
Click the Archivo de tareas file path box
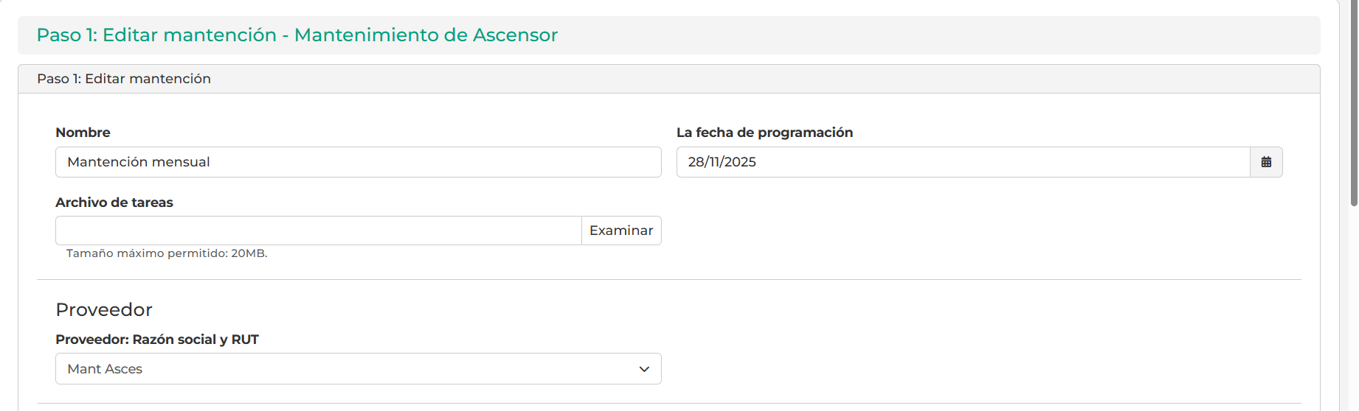318,231
